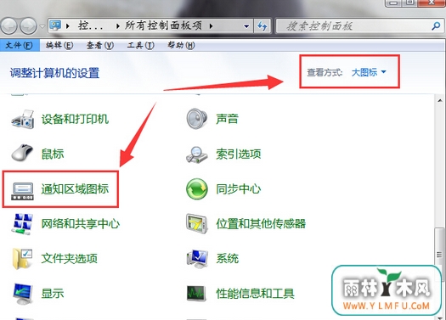
Task: Open the 查看(V) menu
Action: click(x=100, y=45)
